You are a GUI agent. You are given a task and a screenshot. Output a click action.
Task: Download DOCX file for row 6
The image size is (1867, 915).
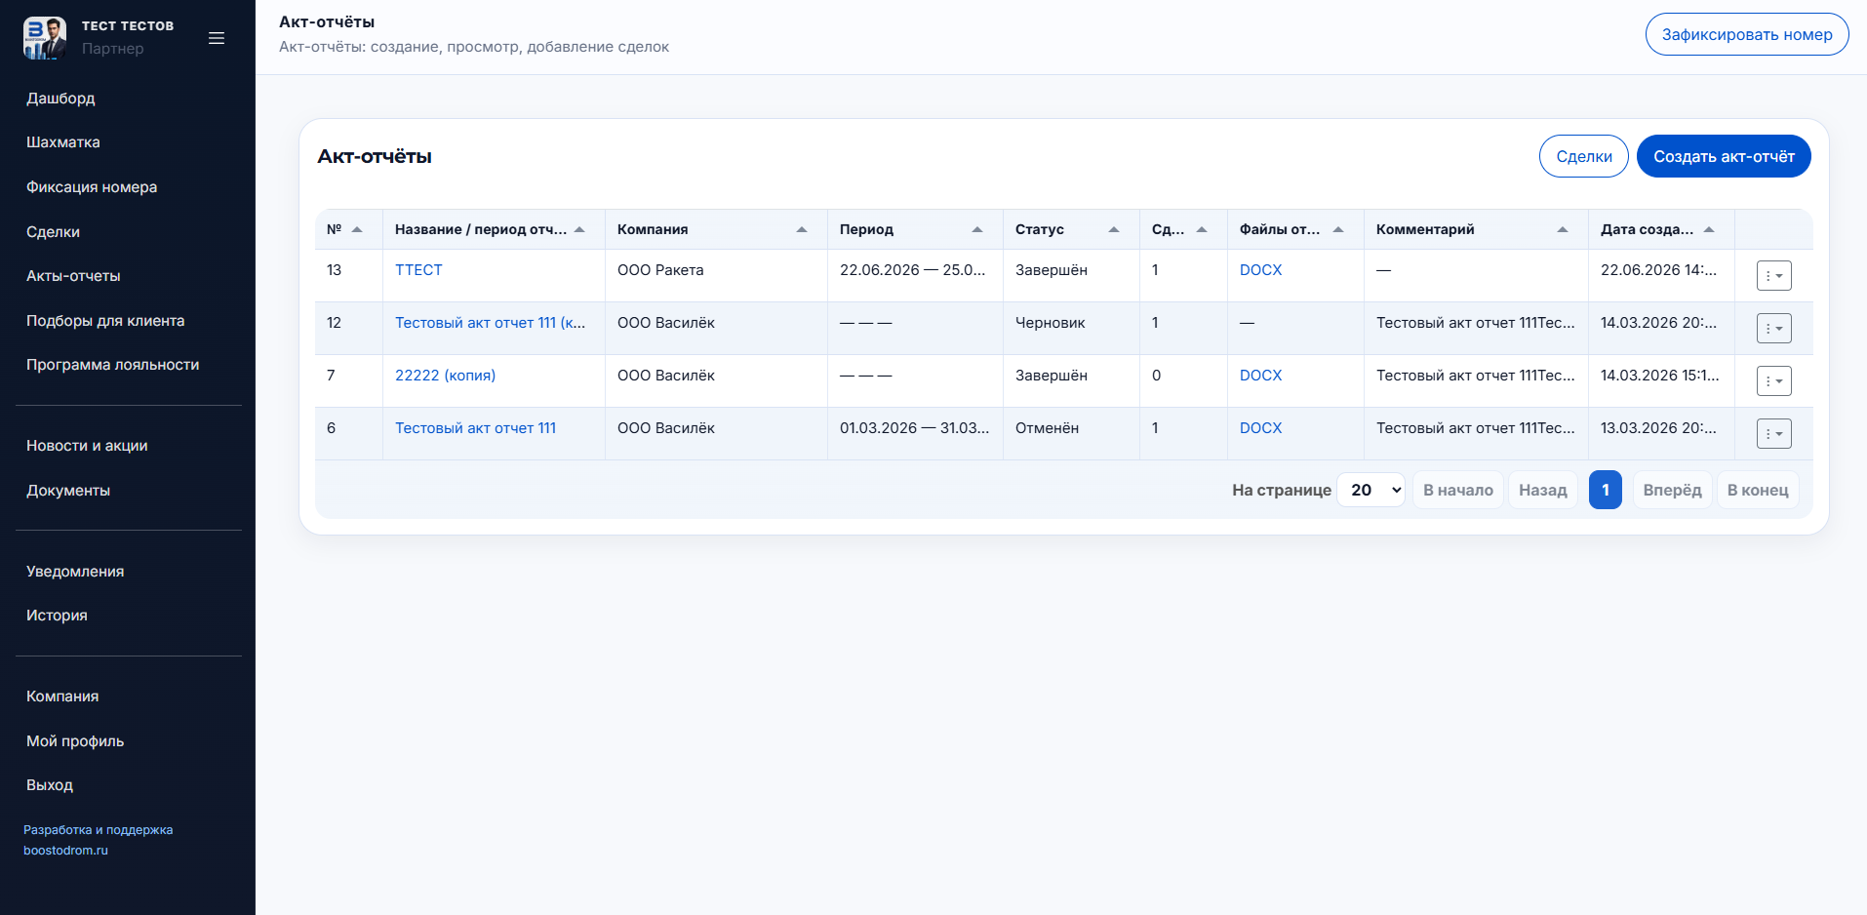1260,428
